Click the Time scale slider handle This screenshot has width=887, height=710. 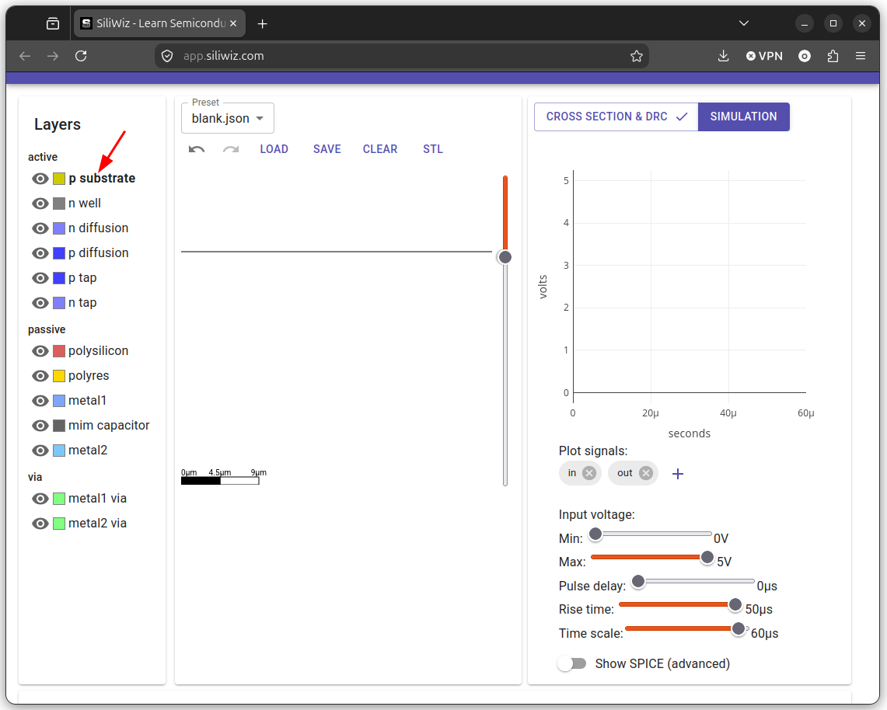(739, 628)
